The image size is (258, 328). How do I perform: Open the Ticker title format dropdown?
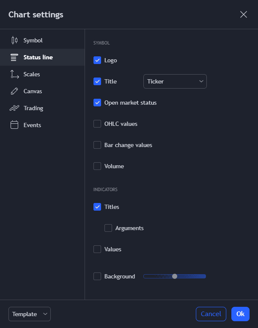175,81
